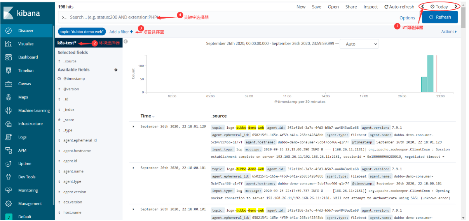469x221 pixels.
Task: Open the Visualize icon in sidebar
Action: coord(9,44)
